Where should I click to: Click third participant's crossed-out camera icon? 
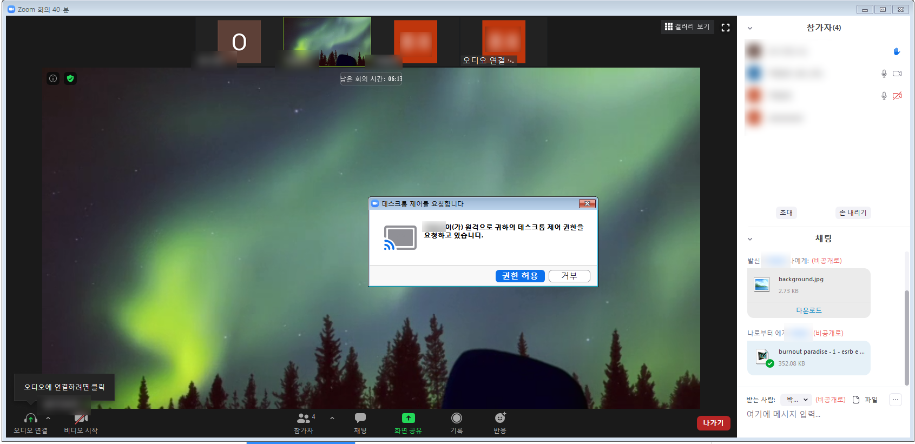point(897,96)
